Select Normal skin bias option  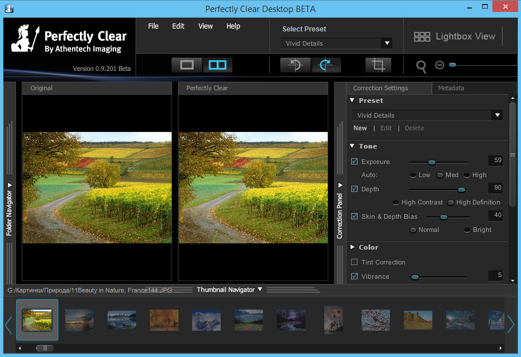[413, 230]
